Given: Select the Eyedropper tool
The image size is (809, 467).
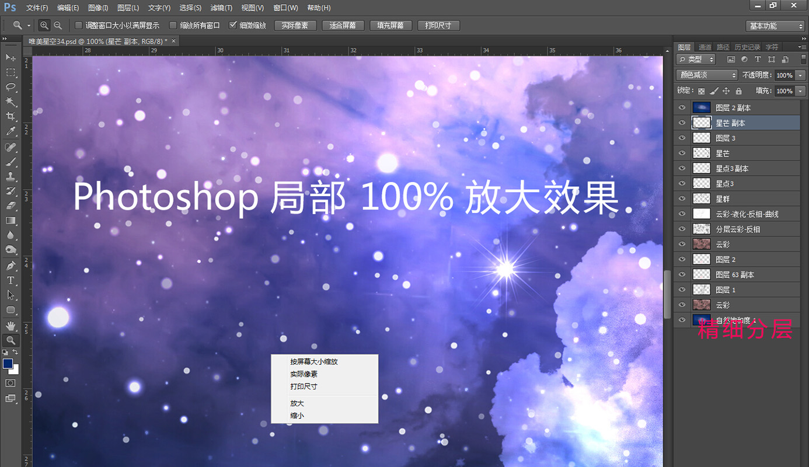Looking at the screenshot, I should (11, 132).
